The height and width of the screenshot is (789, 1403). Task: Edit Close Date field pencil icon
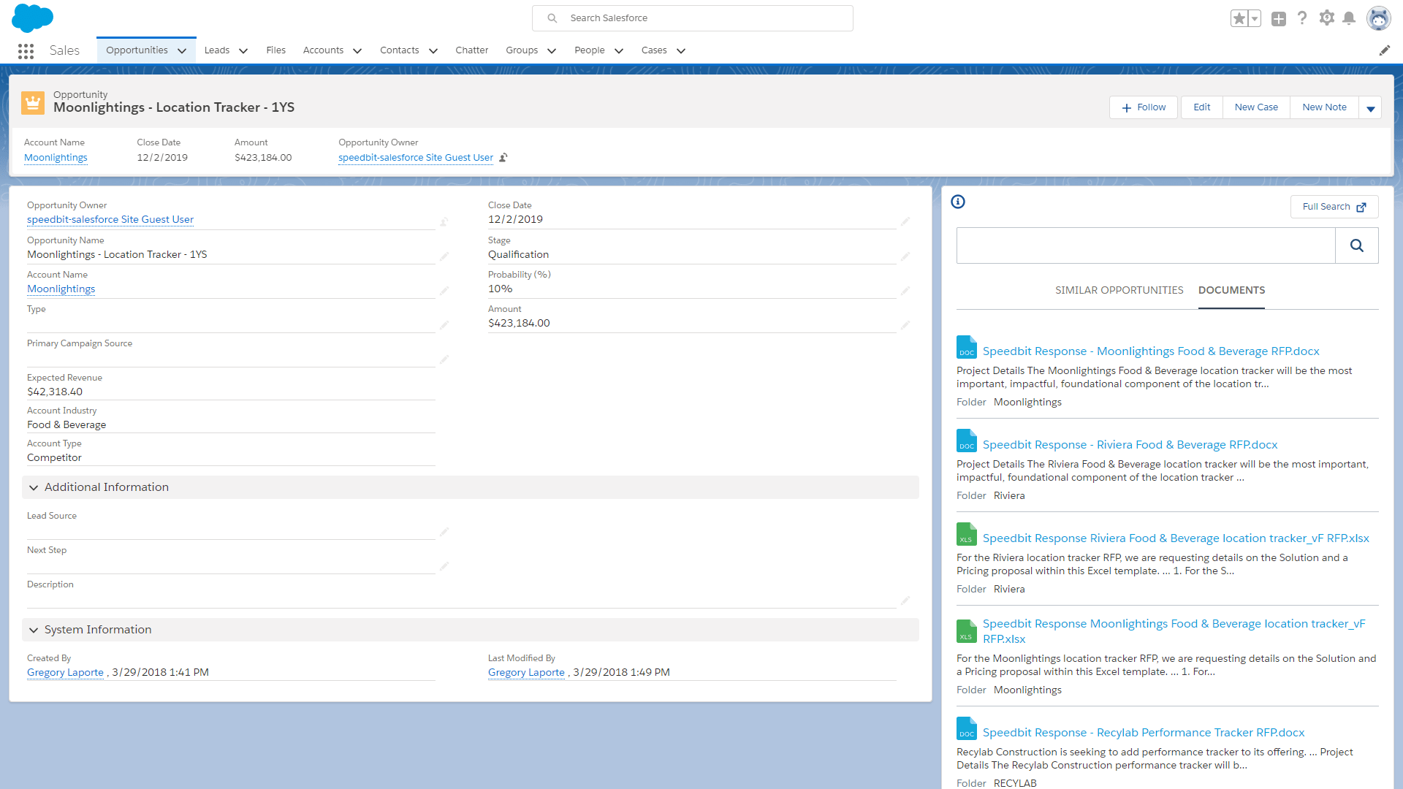[905, 221]
